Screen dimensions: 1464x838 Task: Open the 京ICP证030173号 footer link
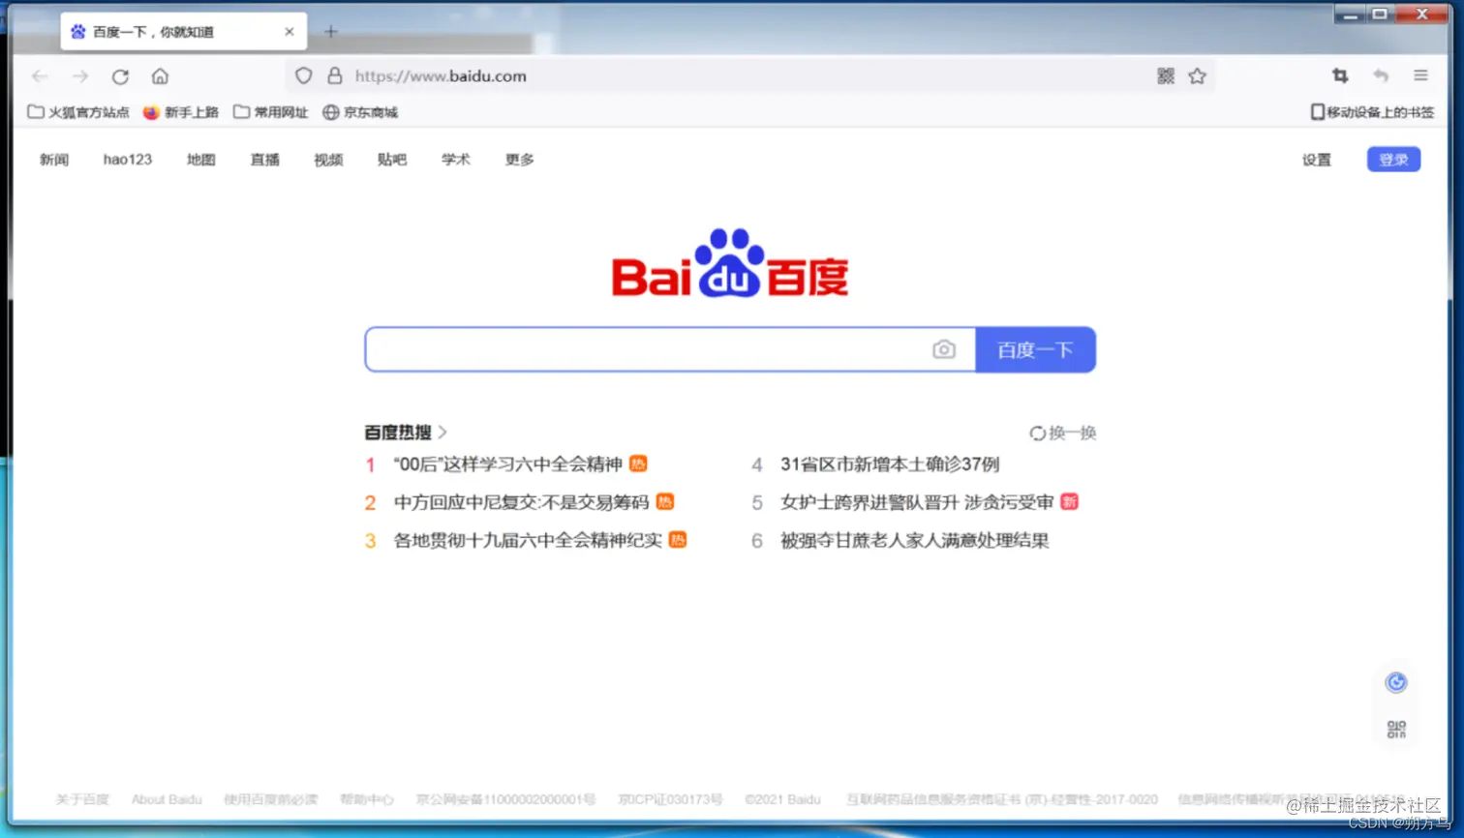coord(671,799)
